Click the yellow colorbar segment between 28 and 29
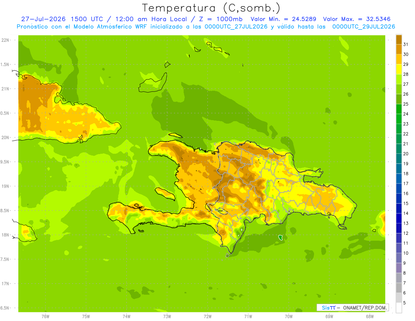The image size is (415, 321). click(x=399, y=69)
